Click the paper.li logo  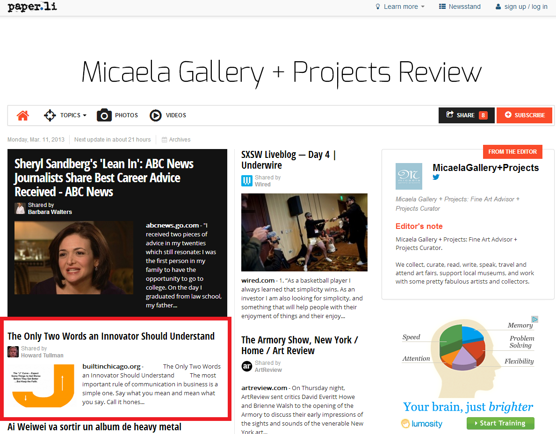tap(32, 7)
